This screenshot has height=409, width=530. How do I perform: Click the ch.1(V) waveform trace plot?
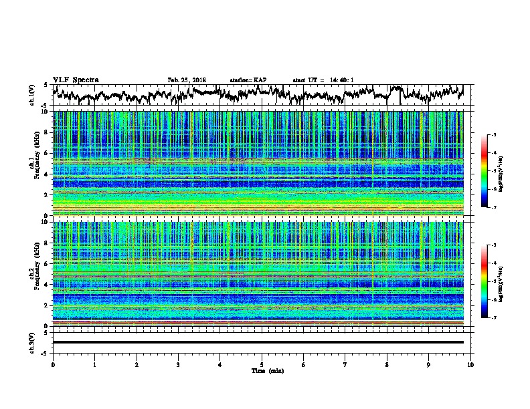(x=258, y=95)
